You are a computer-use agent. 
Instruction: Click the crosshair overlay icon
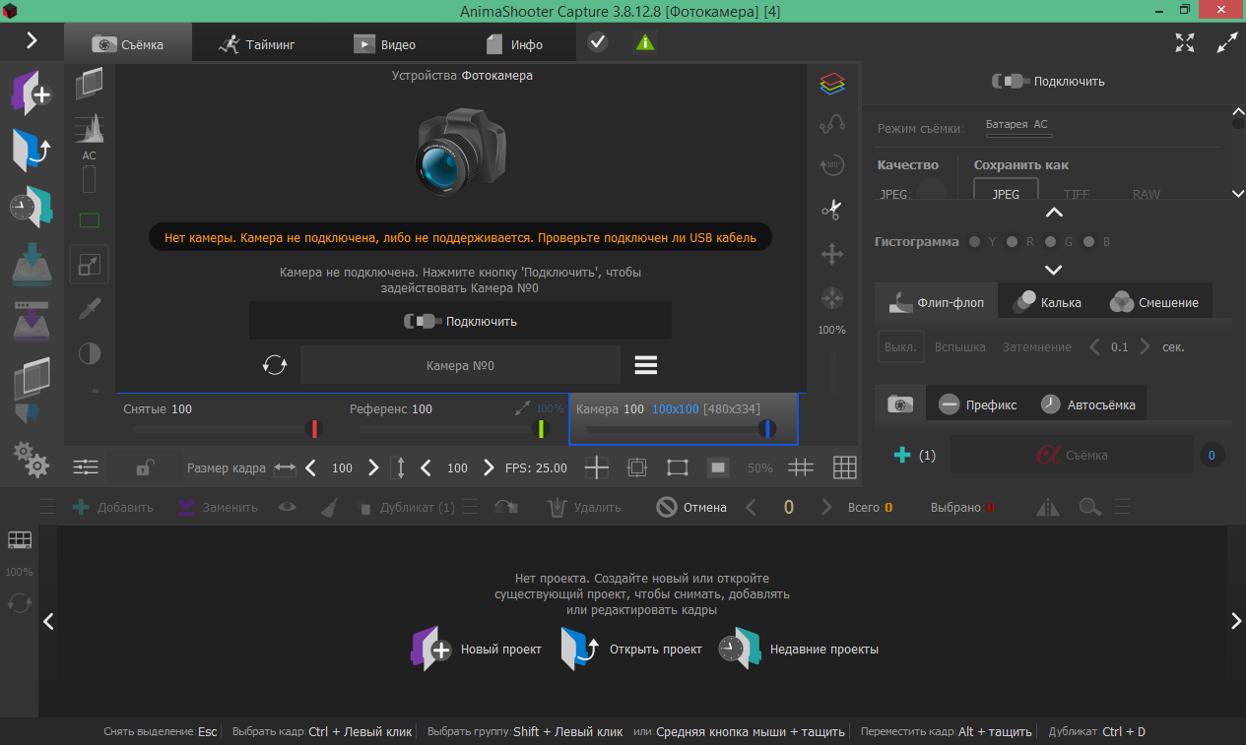click(598, 467)
